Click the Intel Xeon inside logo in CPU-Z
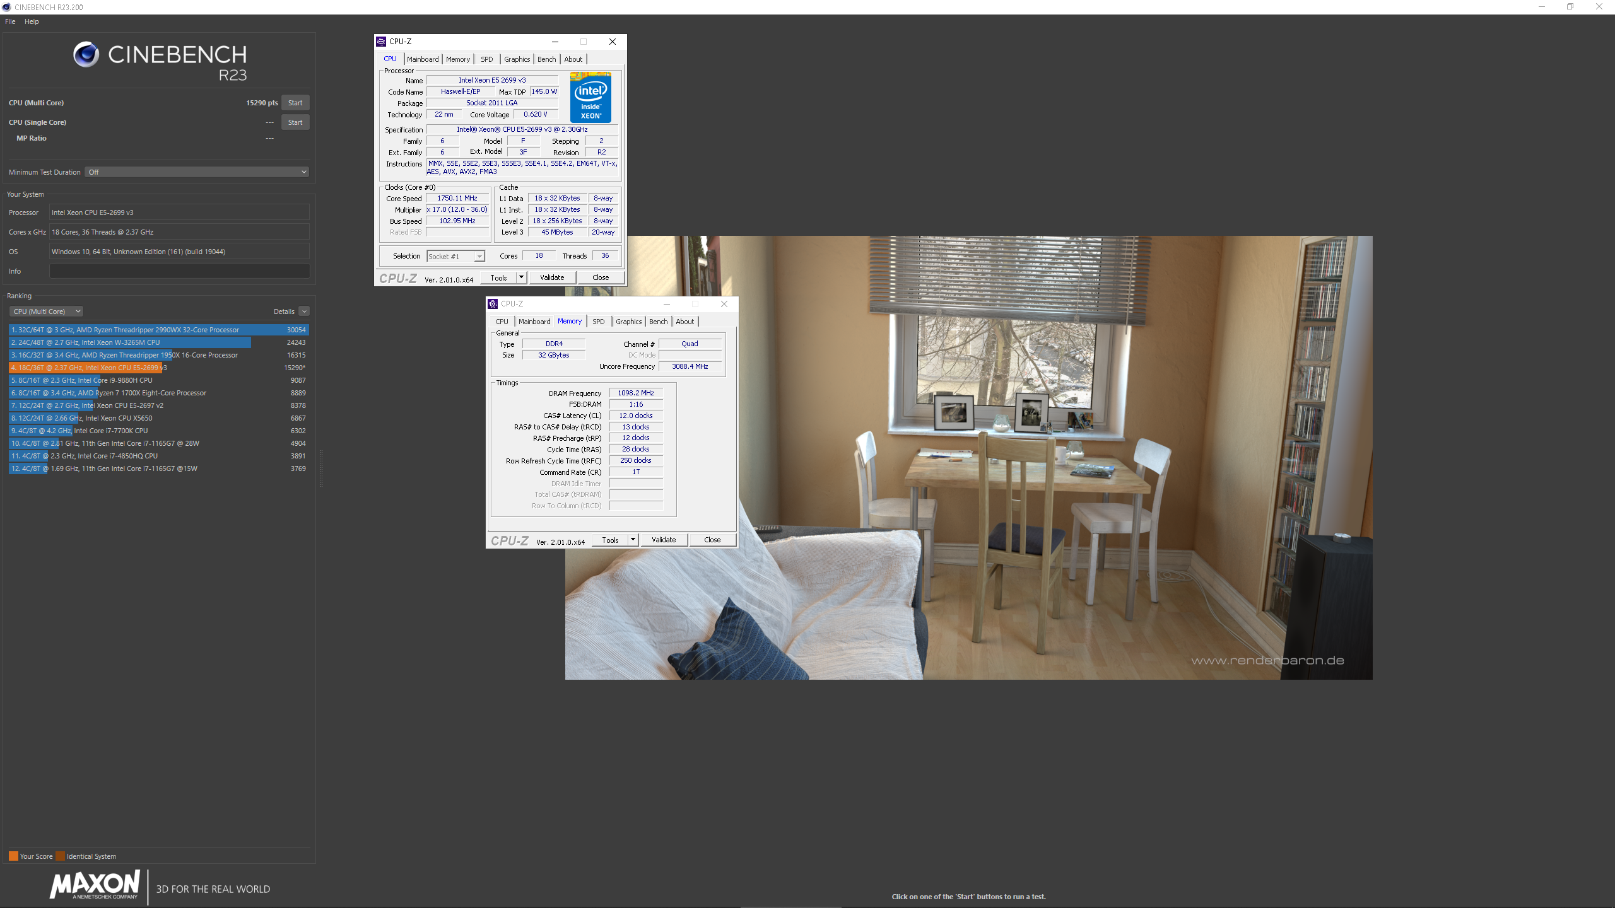Image resolution: width=1615 pixels, height=908 pixels. click(590, 97)
